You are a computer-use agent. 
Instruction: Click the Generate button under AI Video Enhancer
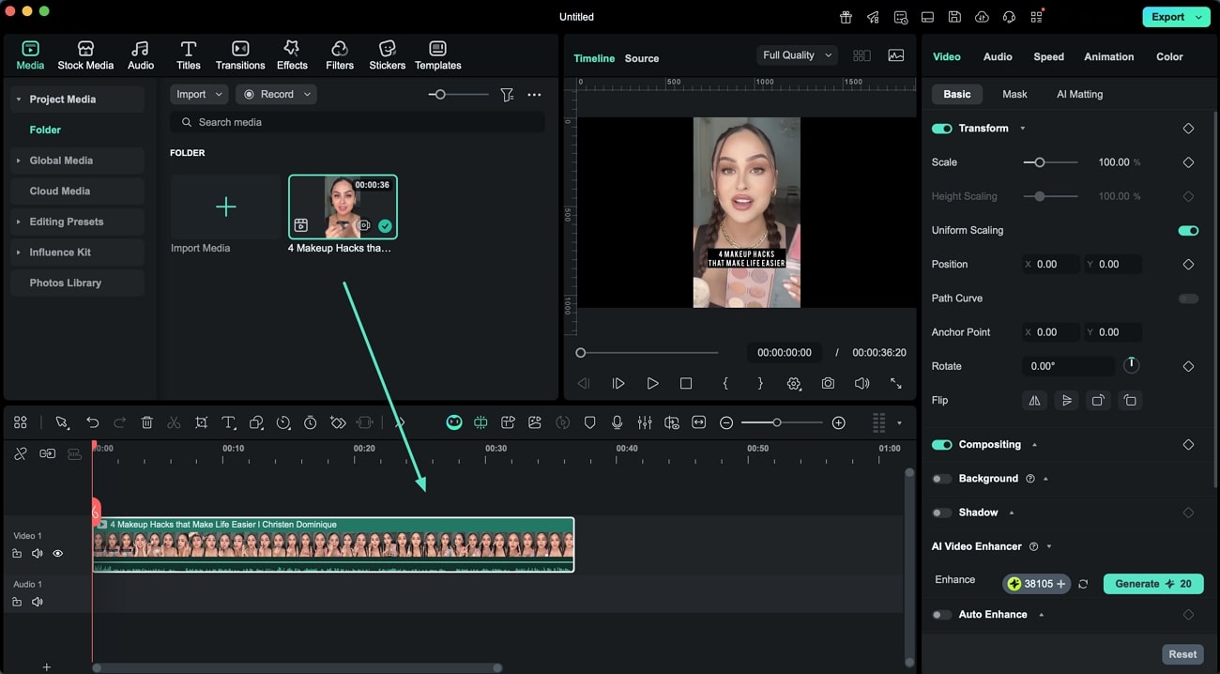point(1152,583)
